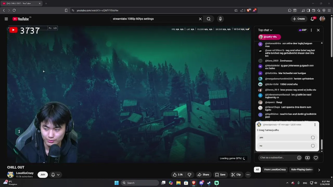This screenshot has width=333, height=187.
Task: Open the account avatar menu
Action: pos(322,19)
